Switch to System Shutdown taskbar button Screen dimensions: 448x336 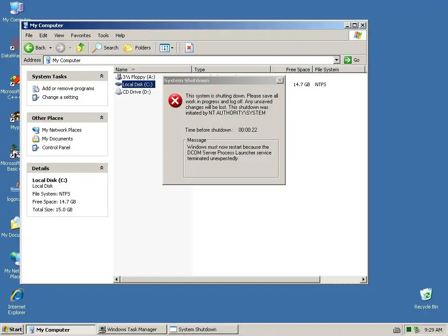point(203,329)
